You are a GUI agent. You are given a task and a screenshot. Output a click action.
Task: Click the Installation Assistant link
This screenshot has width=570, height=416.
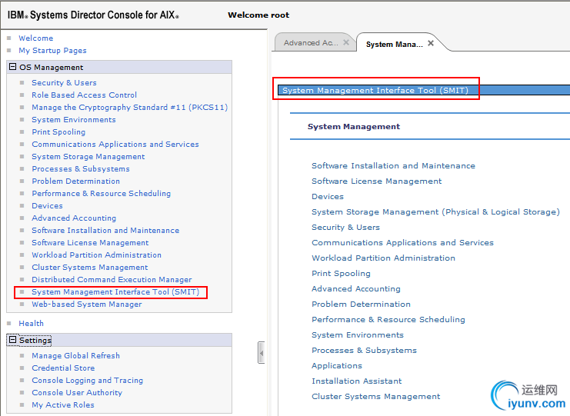pyautogui.click(x=357, y=381)
